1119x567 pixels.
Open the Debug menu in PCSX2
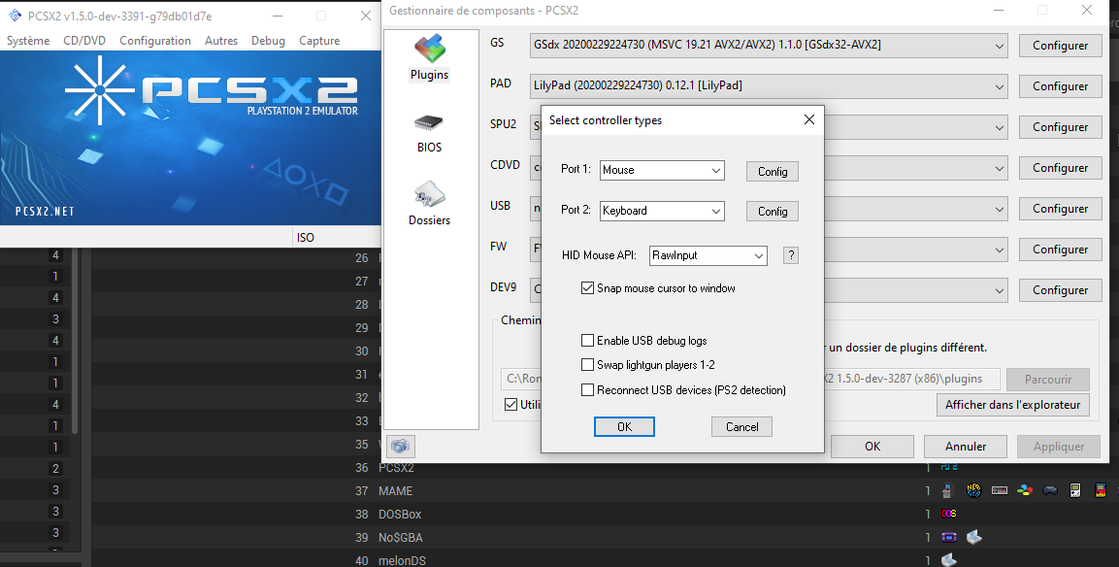click(x=268, y=41)
